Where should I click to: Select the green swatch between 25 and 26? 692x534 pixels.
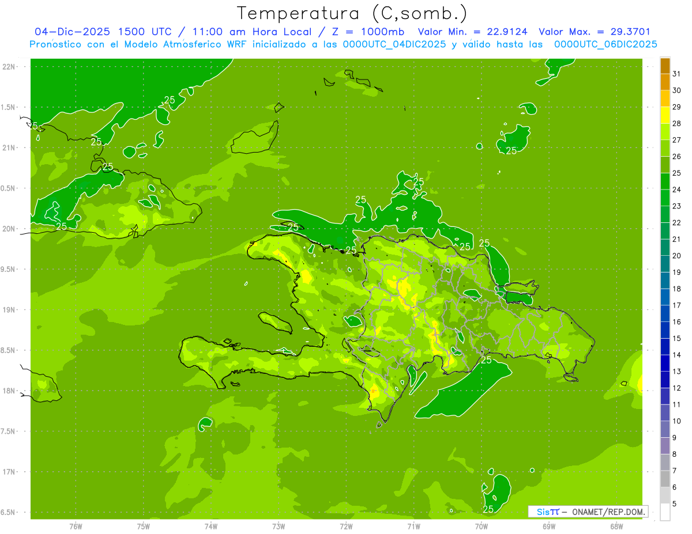coord(665,165)
